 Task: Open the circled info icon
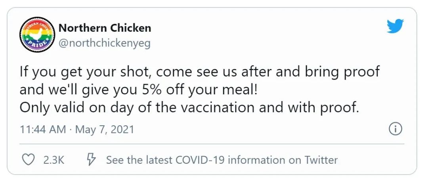(x=396, y=129)
